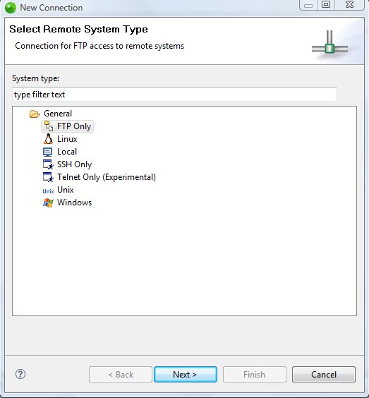The height and width of the screenshot is (398, 369).
Task: Click the Unix text icon
Action: point(48,191)
